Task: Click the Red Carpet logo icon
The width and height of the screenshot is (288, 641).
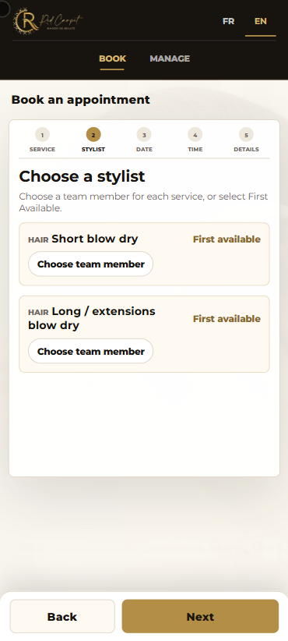Action: pos(48,20)
